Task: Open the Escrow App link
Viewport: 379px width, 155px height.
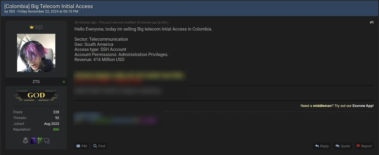Action: tap(363, 106)
